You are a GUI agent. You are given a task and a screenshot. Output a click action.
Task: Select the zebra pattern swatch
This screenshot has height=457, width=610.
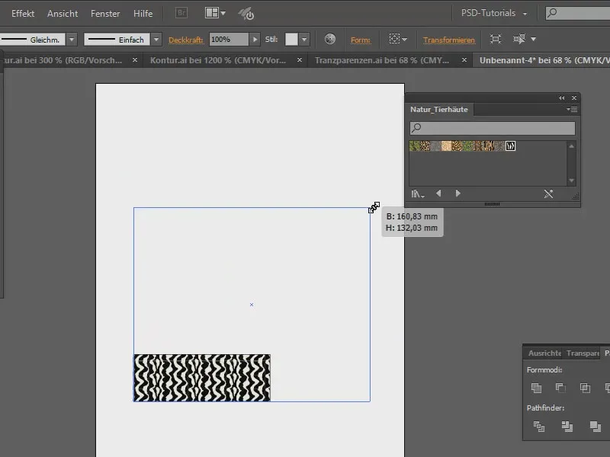click(x=510, y=146)
